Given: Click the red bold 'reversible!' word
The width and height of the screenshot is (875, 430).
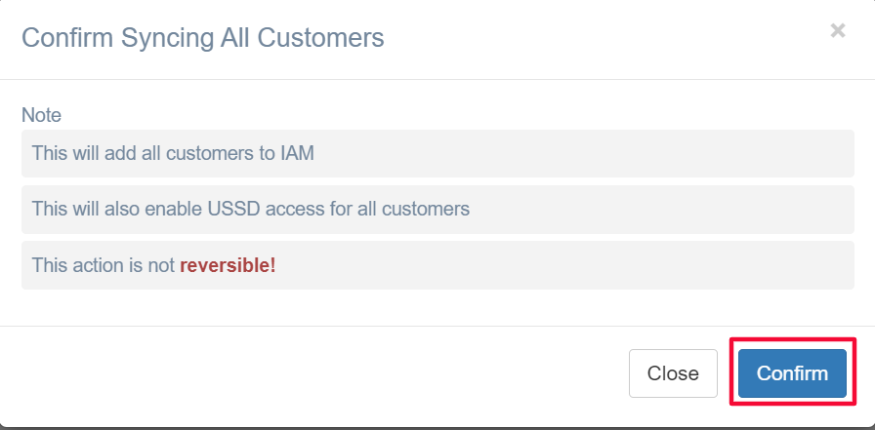Looking at the screenshot, I should [x=228, y=265].
